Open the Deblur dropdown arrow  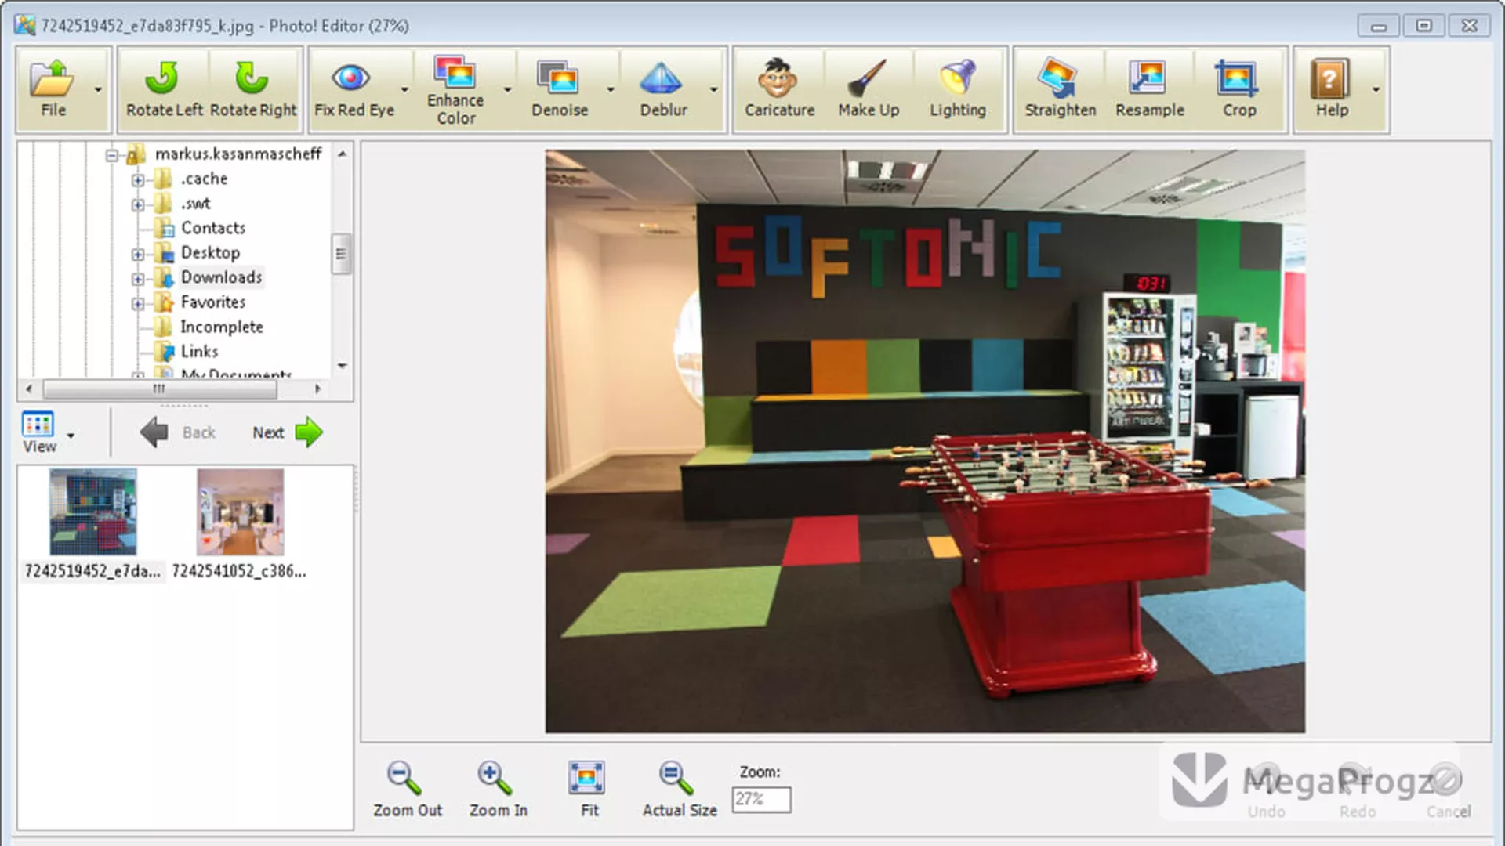coord(713,90)
